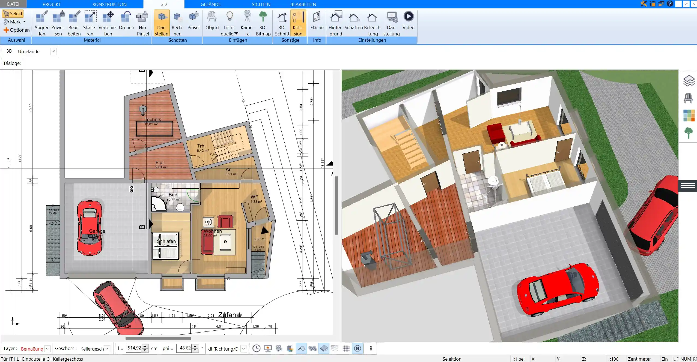Image resolution: width=697 pixels, height=362 pixels.
Task: Open the Urgelände view dropdown
Action: (53, 51)
